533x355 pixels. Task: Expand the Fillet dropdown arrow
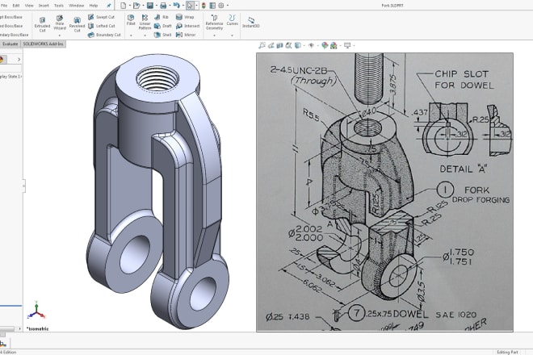(131, 35)
